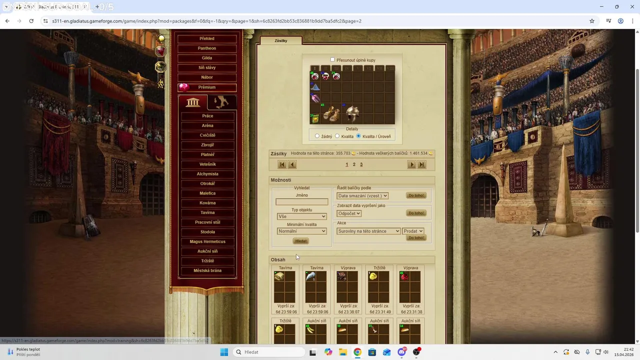This screenshot has width=640, height=360.
Task: Click Do toho! next to the sort dropdown
Action: coord(416,195)
